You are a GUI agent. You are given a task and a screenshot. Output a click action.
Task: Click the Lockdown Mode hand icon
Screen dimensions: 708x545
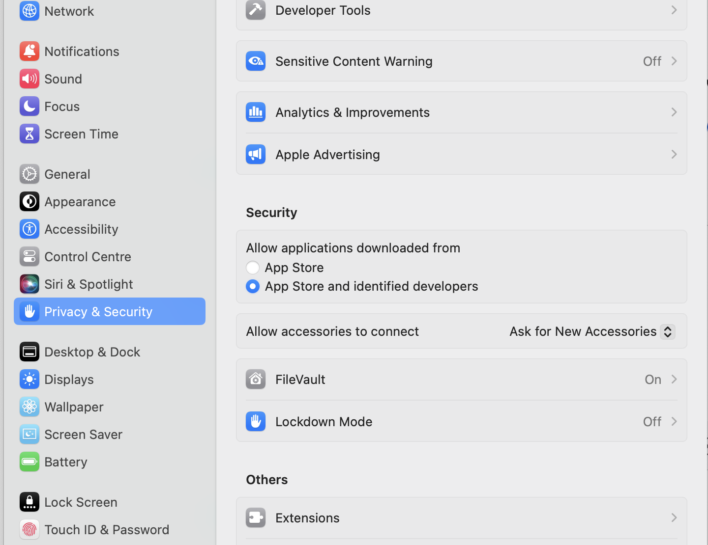pyautogui.click(x=256, y=422)
